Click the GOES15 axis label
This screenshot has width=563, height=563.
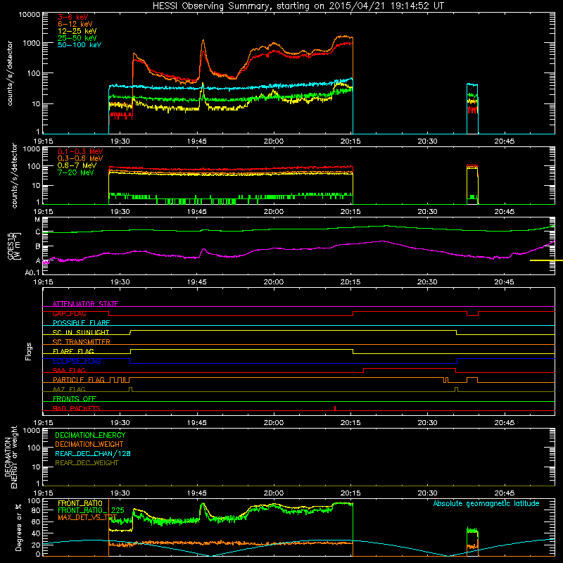click(11, 246)
